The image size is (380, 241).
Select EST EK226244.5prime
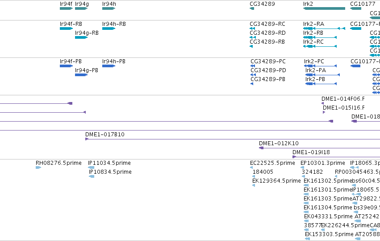(x=323, y=230)
